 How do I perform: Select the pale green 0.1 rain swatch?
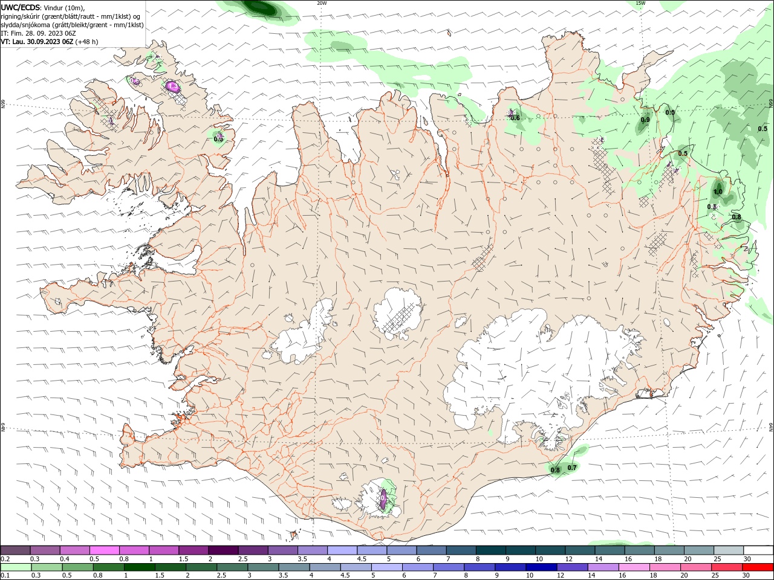click(16, 567)
